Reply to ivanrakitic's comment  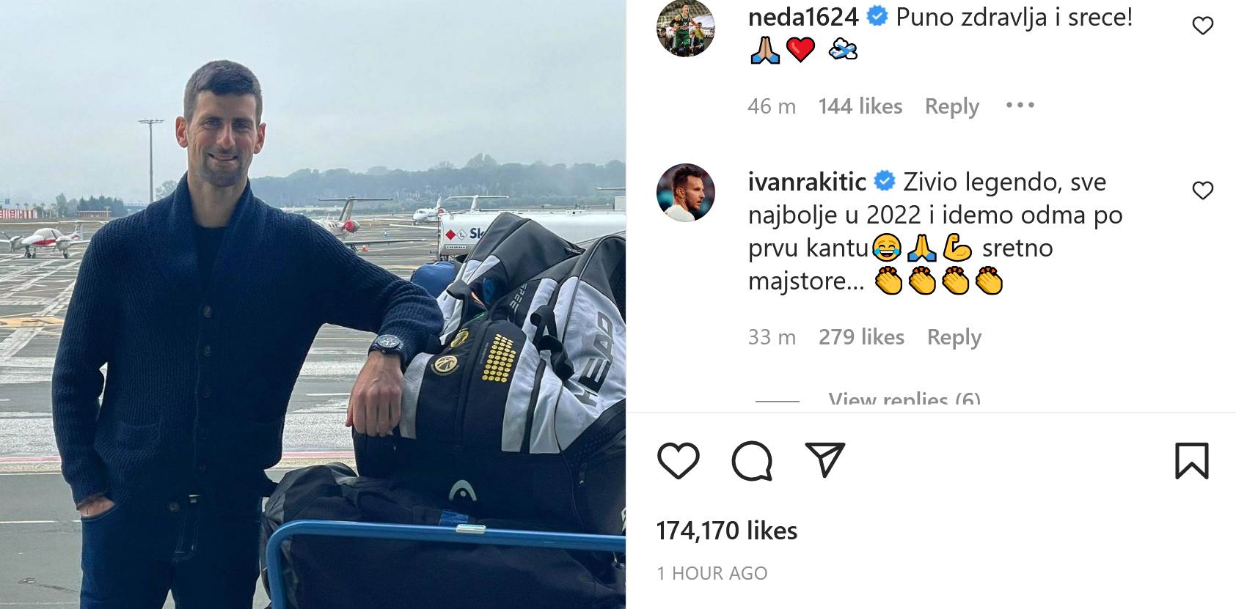[954, 337]
